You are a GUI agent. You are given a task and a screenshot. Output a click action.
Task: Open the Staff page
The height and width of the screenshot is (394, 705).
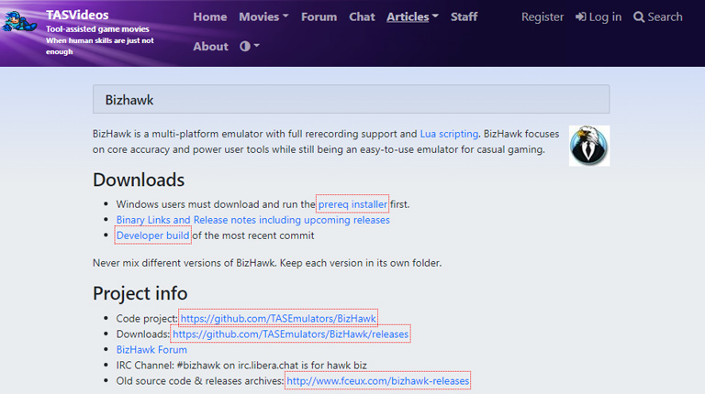pyautogui.click(x=464, y=16)
